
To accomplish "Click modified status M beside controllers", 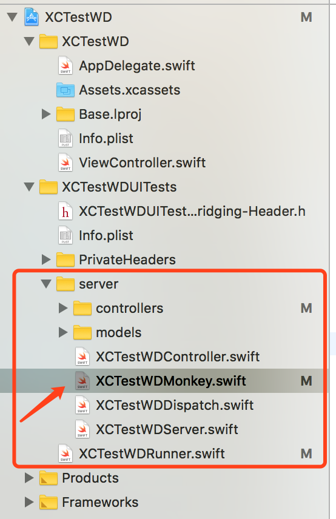I will pos(306,308).
